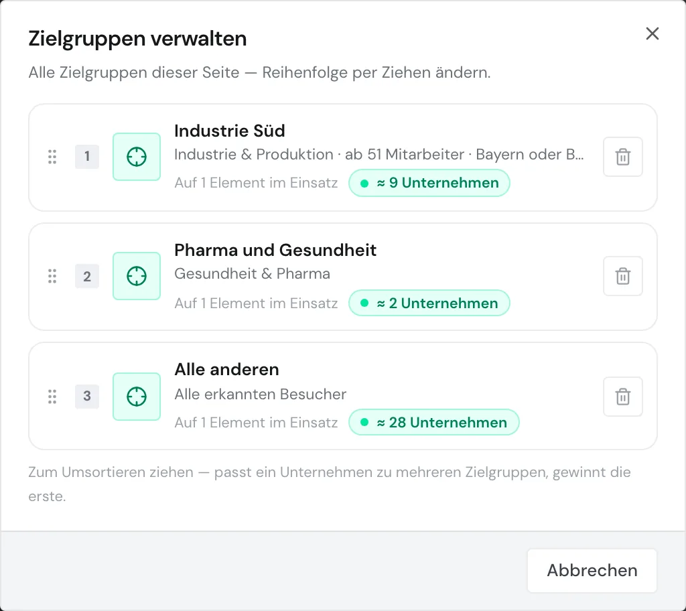Click the target icon for Industrie Süd

click(137, 157)
